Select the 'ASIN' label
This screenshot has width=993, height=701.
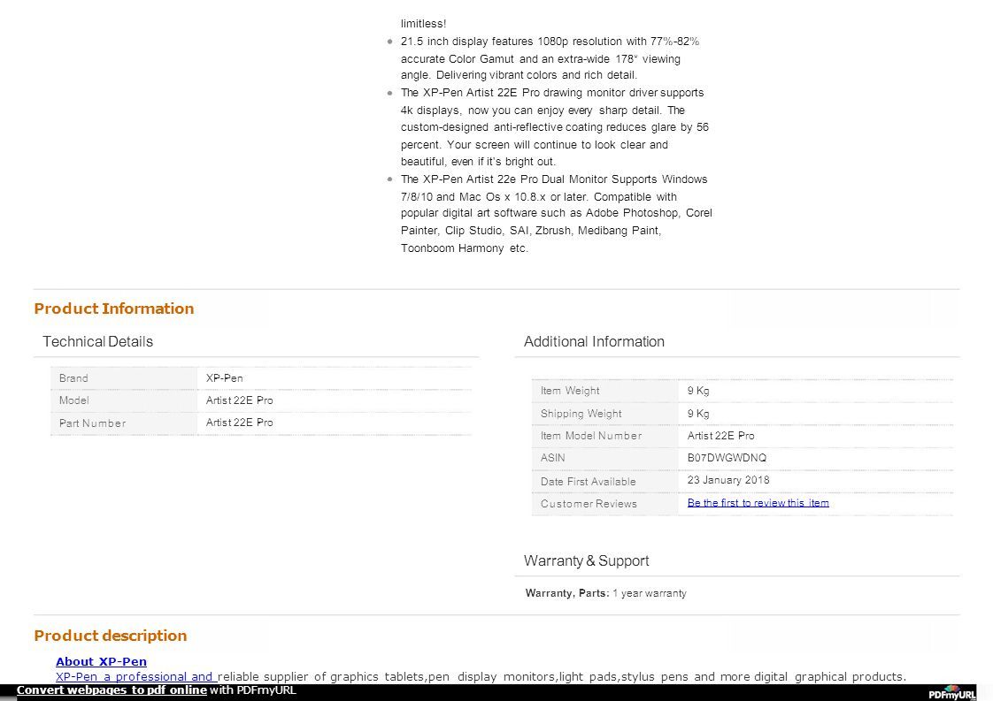tap(553, 458)
